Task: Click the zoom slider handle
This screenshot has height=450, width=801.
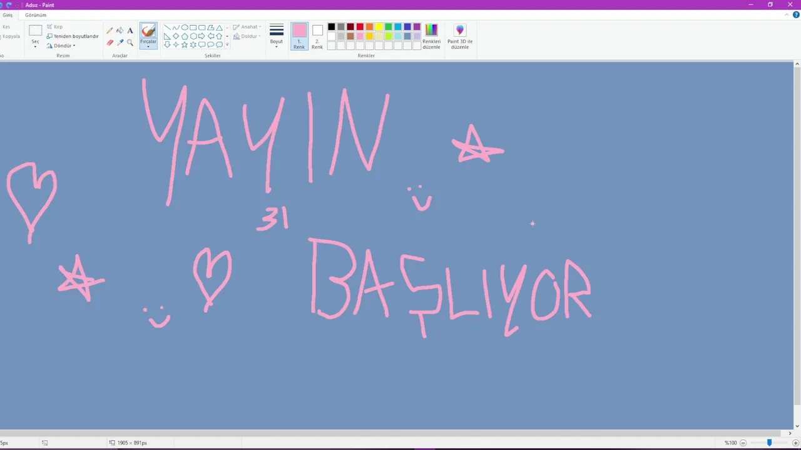Action: (x=769, y=442)
